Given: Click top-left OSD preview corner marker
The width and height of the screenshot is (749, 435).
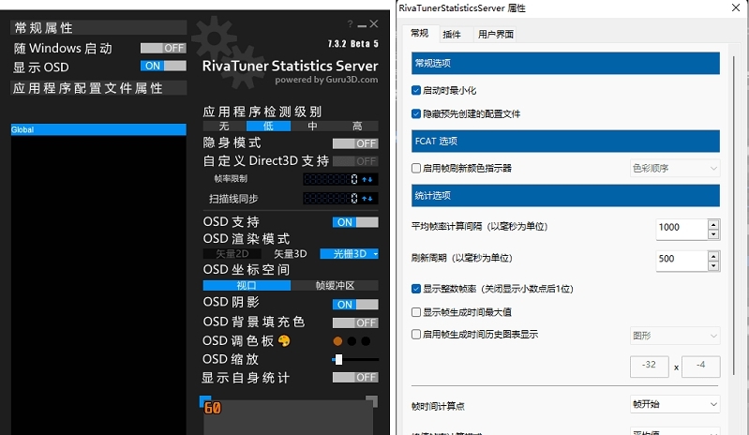Looking at the screenshot, I should [x=205, y=401].
